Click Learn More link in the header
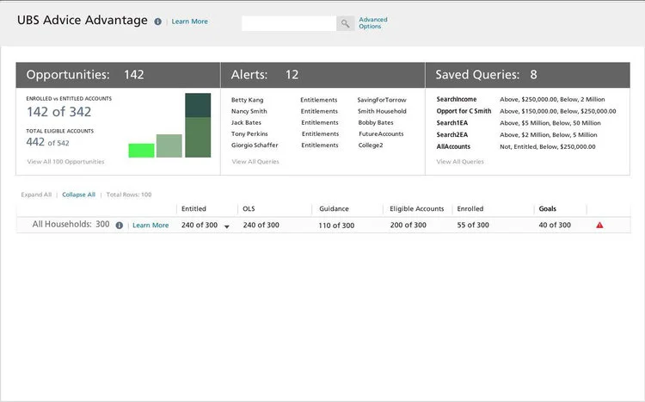The image size is (645, 402). click(x=190, y=22)
